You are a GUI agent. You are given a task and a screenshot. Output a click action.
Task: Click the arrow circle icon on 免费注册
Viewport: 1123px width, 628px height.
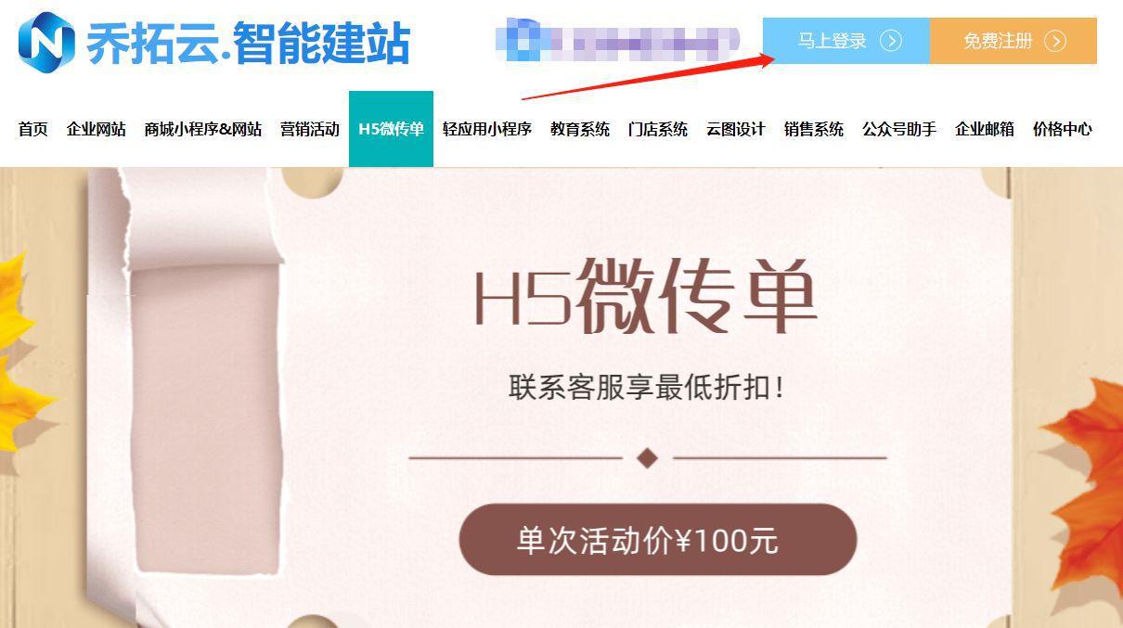1055,41
